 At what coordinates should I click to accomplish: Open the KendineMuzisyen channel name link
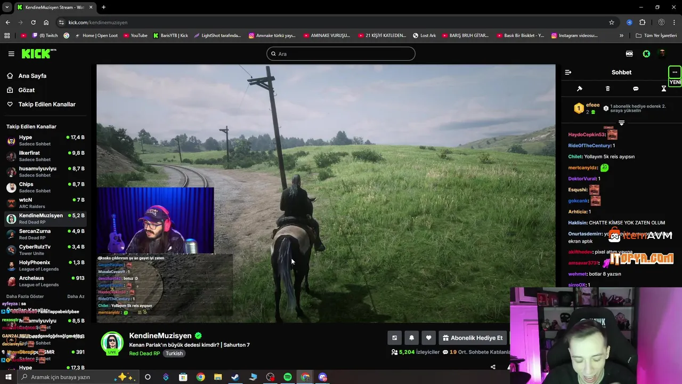(x=160, y=336)
